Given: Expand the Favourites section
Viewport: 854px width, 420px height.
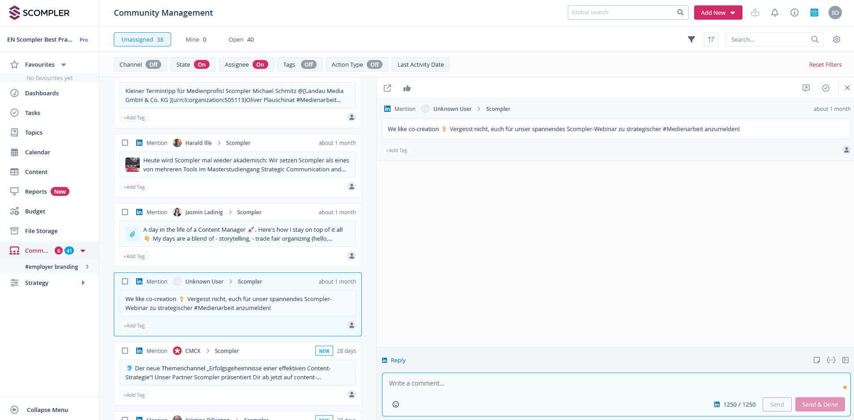Looking at the screenshot, I should click(63, 64).
